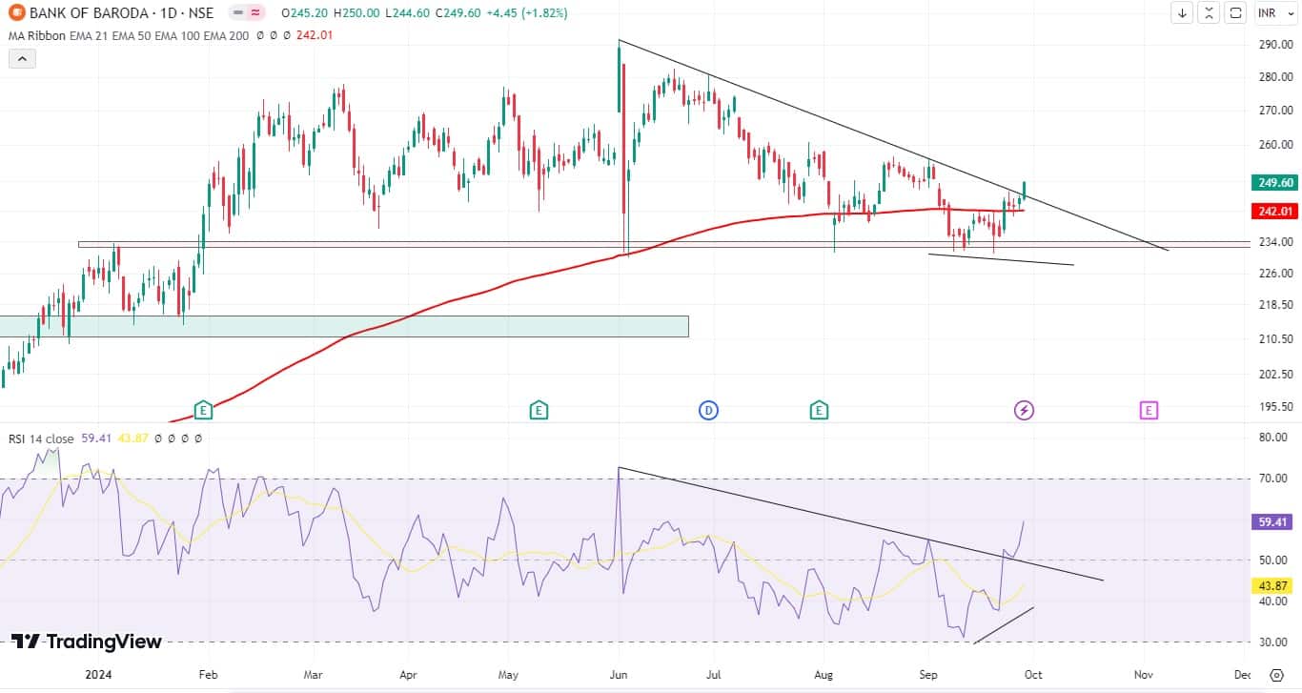1302x693 pixels.
Task: Click the February earnings 'E' marker
Action: (202, 410)
